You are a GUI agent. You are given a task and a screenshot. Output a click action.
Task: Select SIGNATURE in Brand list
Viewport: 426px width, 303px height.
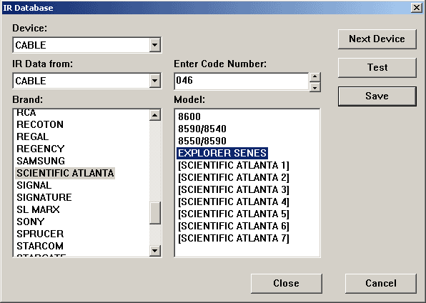(x=44, y=197)
